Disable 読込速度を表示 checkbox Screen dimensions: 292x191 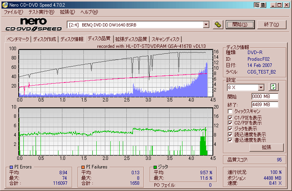[230, 135]
